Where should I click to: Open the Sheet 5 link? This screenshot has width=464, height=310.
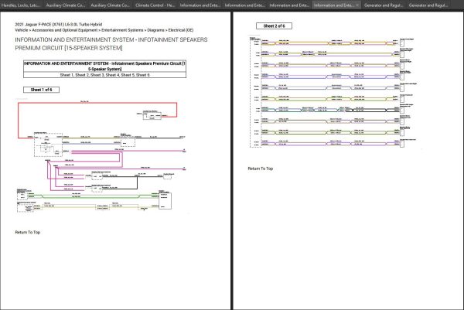pyautogui.click(x=128, y=75)
